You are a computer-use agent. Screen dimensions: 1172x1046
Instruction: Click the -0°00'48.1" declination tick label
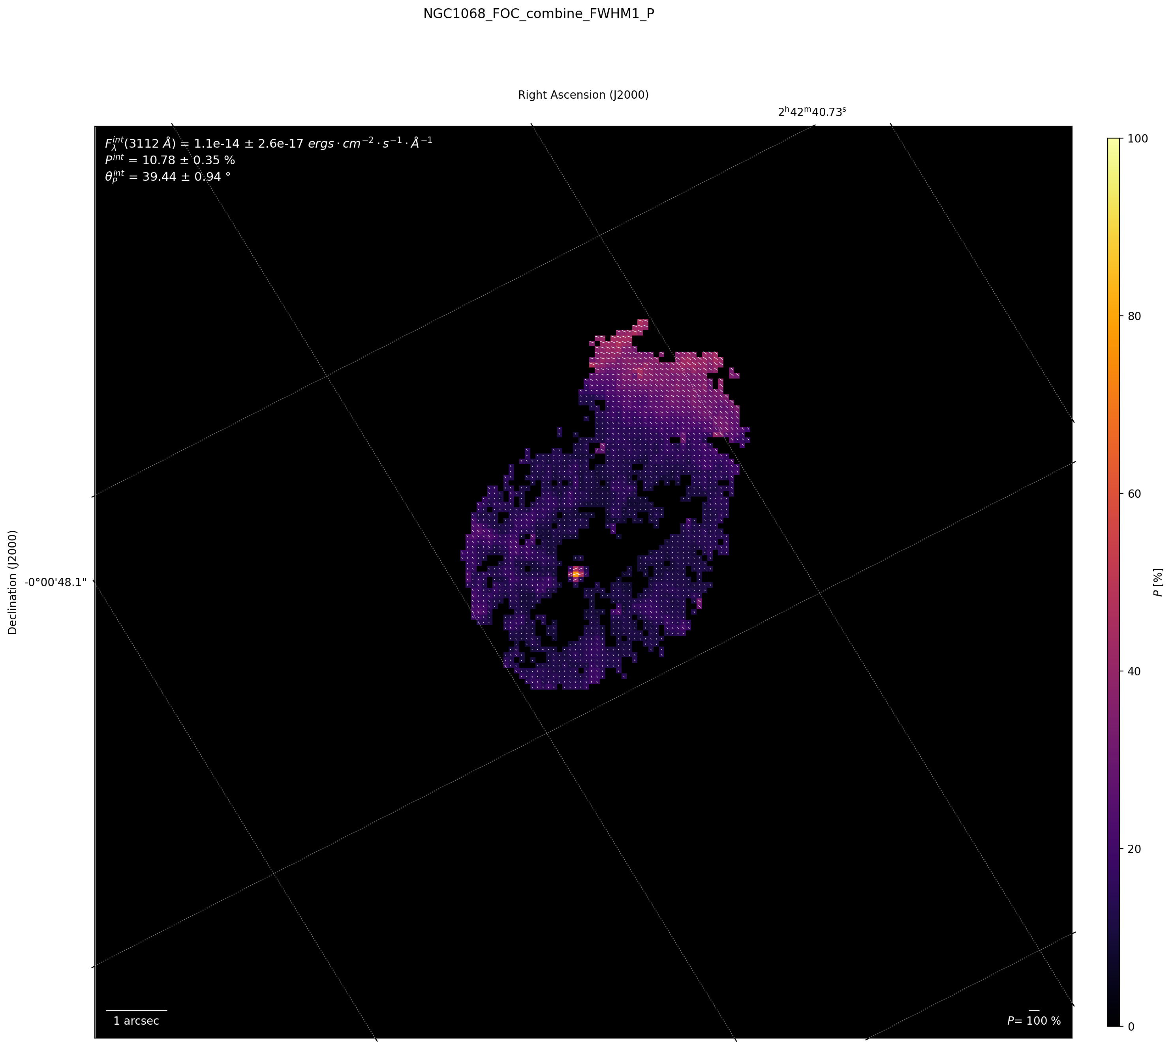click(x=56, y=582)
